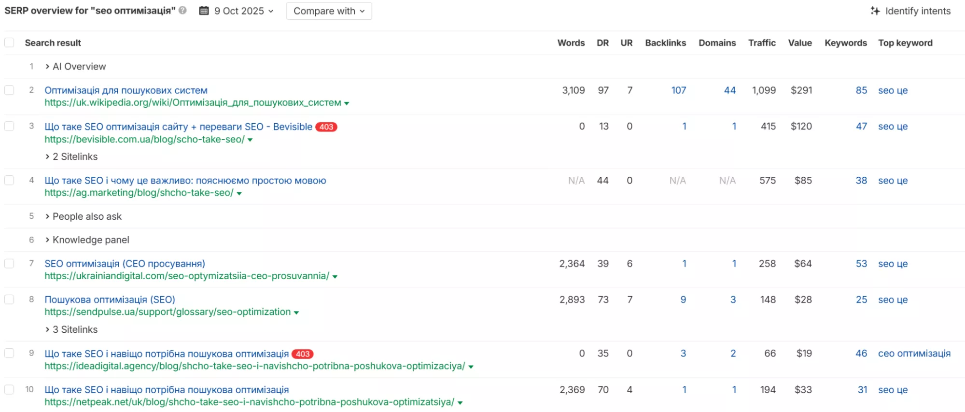This screenshot has height=412, width=965.
Task: Open URL dropdown arrow for netpeak.net result
Action: tap(460, 403)
